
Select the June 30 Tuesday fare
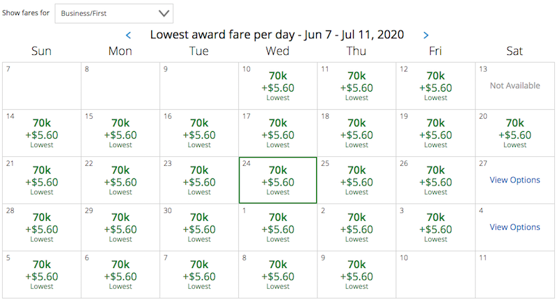[x=199, y=227]
